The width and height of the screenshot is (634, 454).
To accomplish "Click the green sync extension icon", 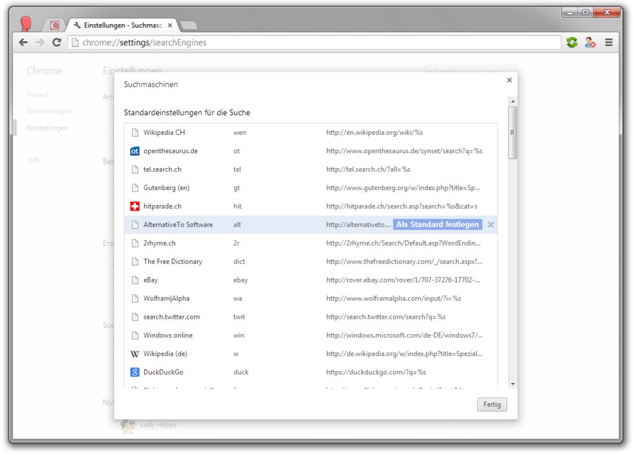I will pyautogui.click(x=572, y=43).
